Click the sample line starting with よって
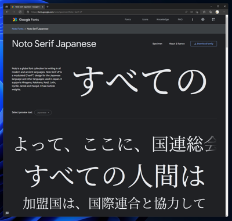Viewport: 232px width, 221px height. (x=115, y=144)
